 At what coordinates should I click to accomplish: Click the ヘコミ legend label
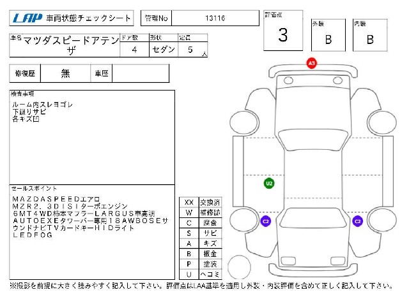coord(210,274)
